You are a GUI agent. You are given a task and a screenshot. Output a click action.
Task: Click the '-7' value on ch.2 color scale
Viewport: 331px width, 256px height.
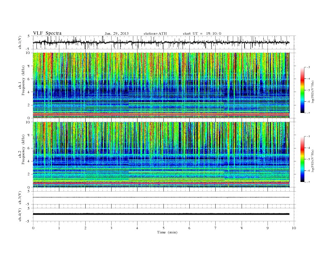tap(308, 182)
